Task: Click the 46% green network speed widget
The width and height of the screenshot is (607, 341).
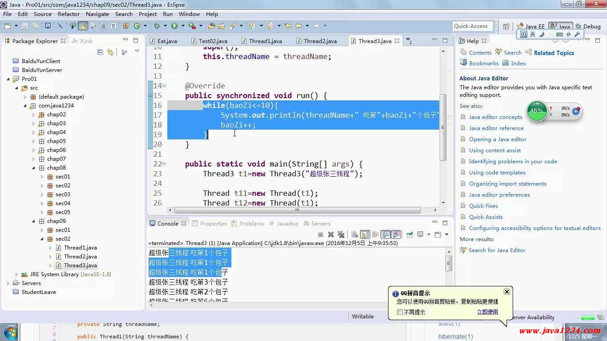Action: pos(537,111)
